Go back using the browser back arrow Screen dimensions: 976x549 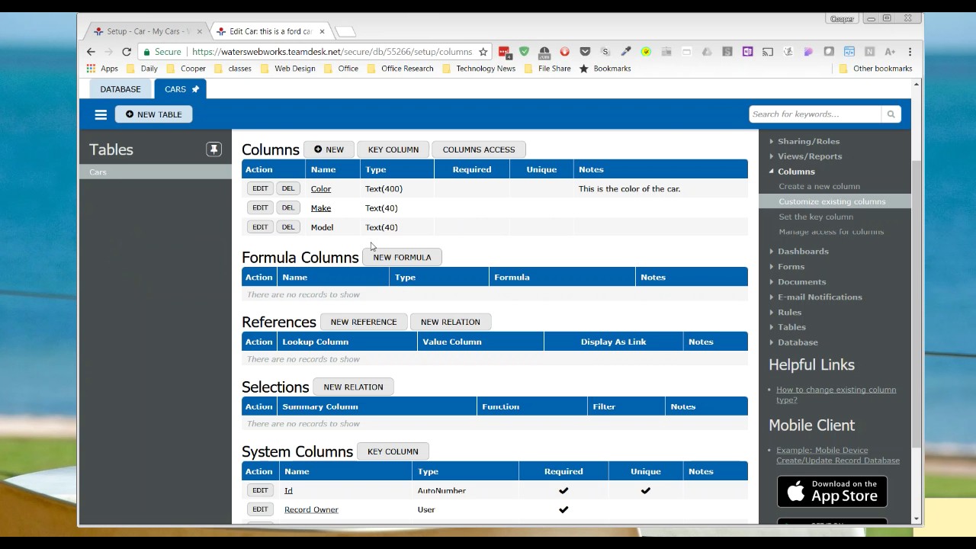point(91,52)
